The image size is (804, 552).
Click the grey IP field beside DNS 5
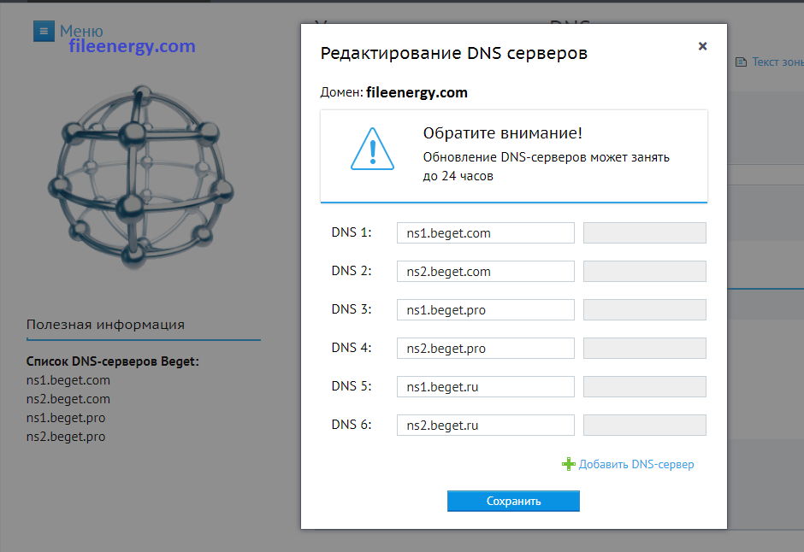pyautogui.click(x=645, y=386)
